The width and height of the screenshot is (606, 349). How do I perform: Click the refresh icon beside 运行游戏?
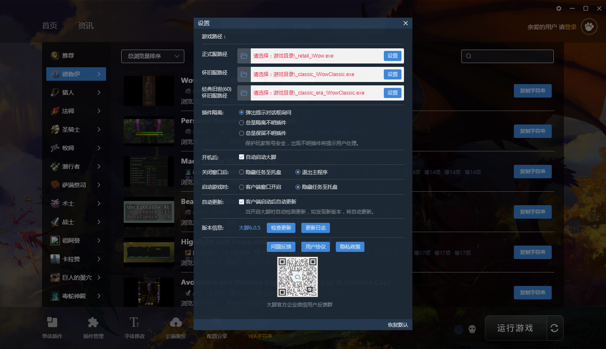554,328
